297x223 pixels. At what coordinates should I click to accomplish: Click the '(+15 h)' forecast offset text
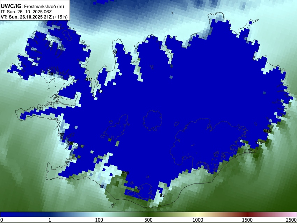(60, 17)
